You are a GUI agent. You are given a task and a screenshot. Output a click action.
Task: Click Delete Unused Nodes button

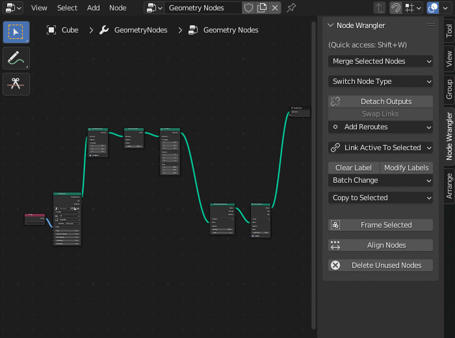click(380, 265)
